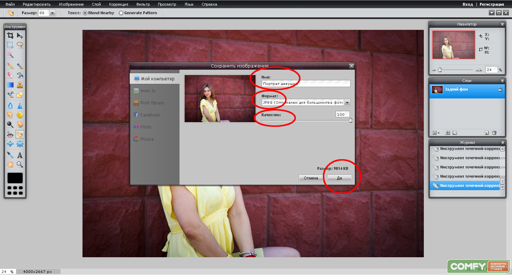Select the Crop tool

(10, 35)
